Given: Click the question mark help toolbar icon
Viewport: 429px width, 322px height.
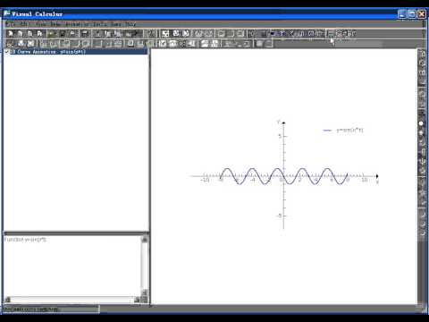Looking at the screenshot, I should [x=151, y=33].
